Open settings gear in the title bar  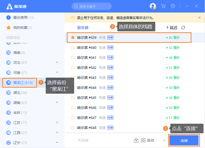tap(173, 6)
